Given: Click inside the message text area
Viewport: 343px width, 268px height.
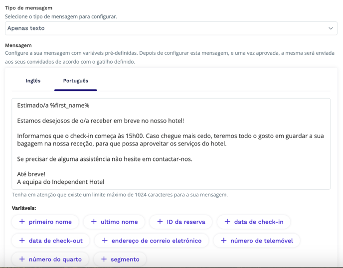Looking at the screenshot, I should click(x=171, y=144).
